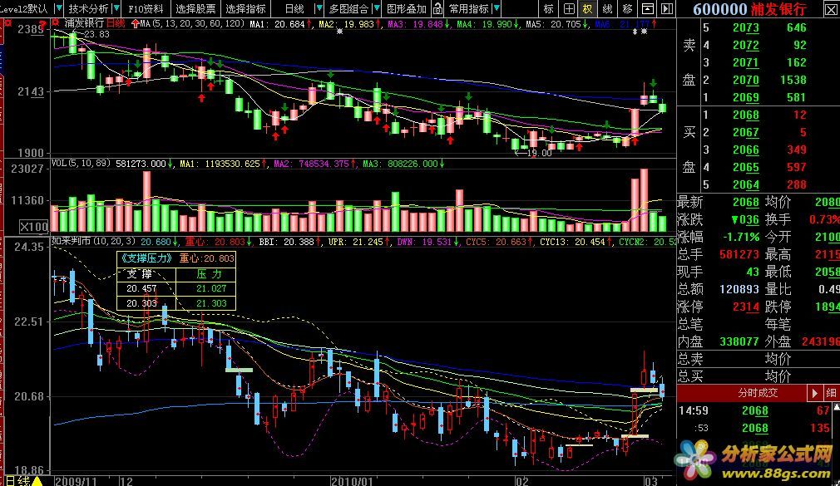The height and width of the screenshot is (486, 840).
Task: Open the 技术分析 menu
Action: pyautogui.click(x=88, y=8)
